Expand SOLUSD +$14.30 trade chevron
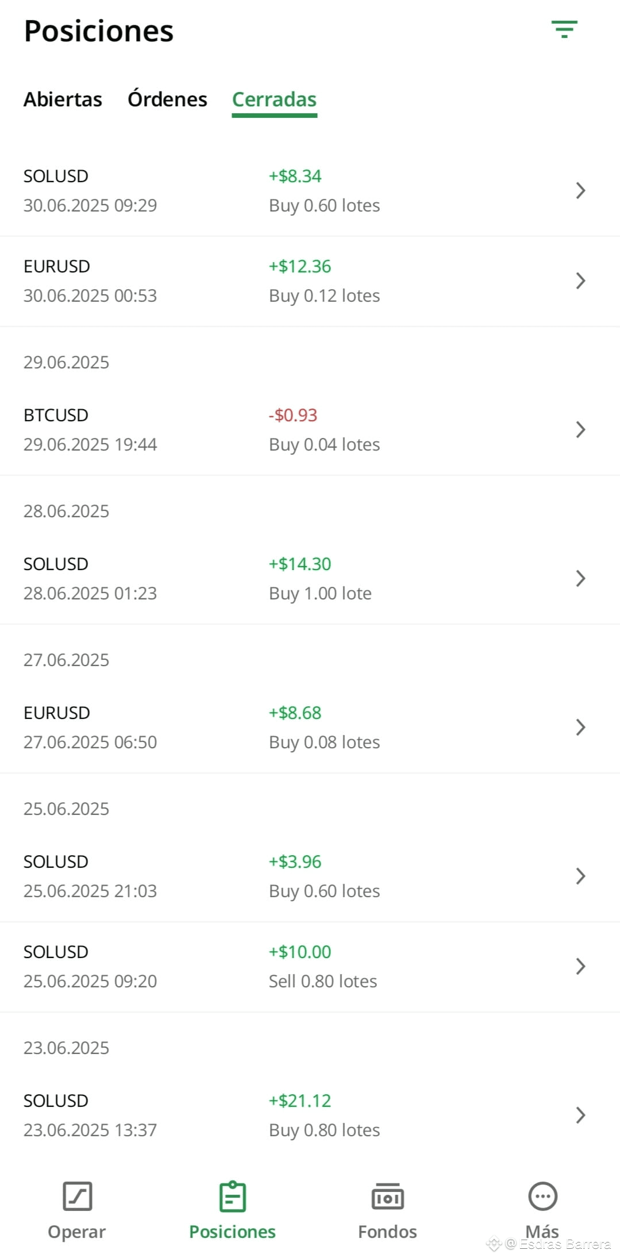620x1258 pixels. pos(580,578)
